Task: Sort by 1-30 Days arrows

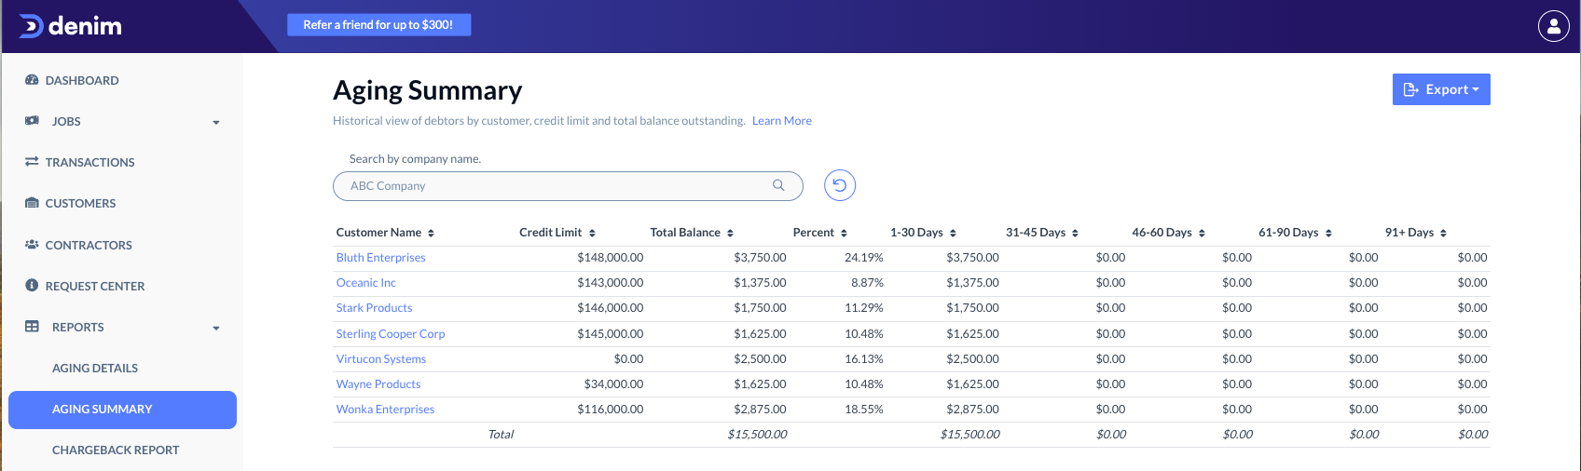Action: click(953, 233)
